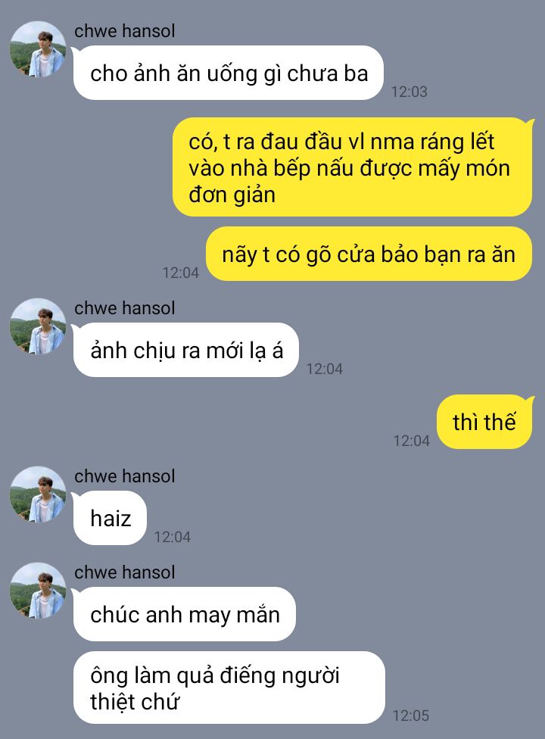Select the "chúc anh may mắn" message bubble

click(185, 614)
